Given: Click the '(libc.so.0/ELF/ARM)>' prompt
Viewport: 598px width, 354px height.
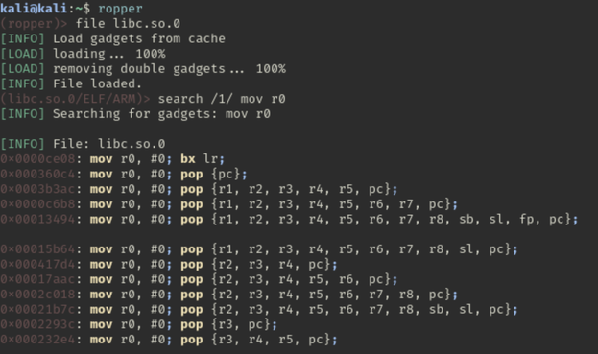Looking at the screenshot, I should click(x=75, y=99).
